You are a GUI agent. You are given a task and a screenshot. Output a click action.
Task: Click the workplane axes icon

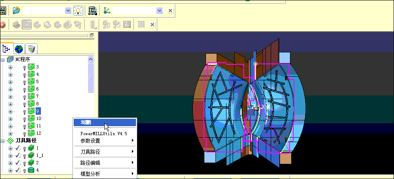click(107, 11)
